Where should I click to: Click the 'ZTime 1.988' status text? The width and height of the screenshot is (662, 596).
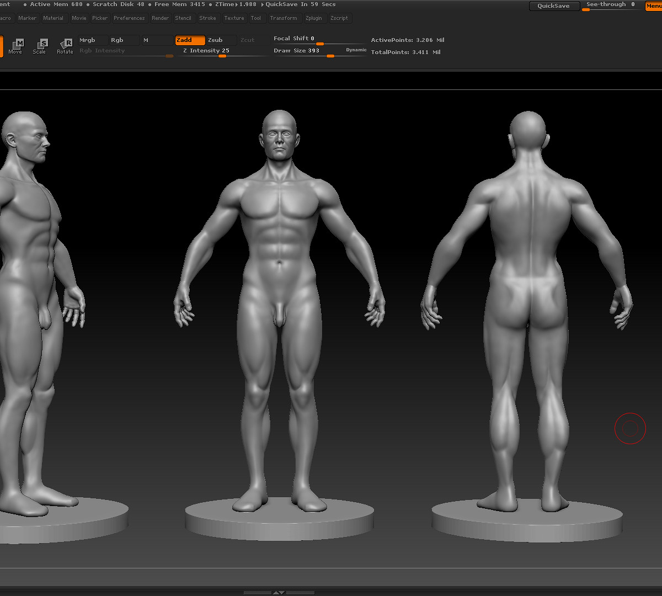[236, 4]
